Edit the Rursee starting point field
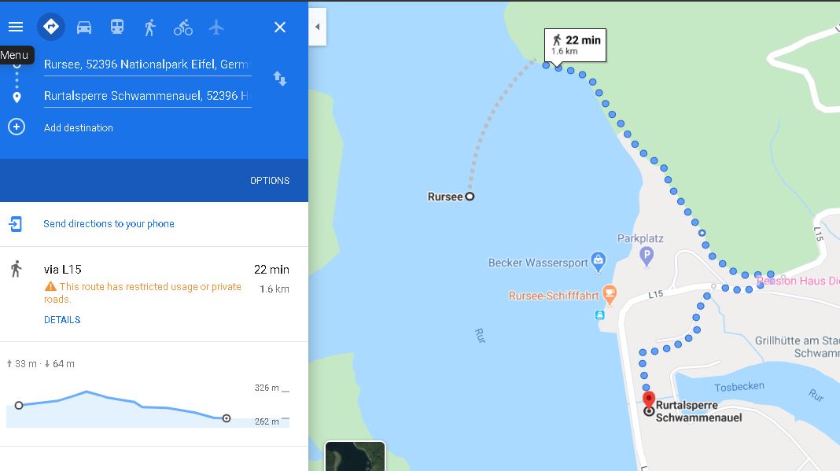This screenshot has height=471, width=840. (x=147, y=64)
